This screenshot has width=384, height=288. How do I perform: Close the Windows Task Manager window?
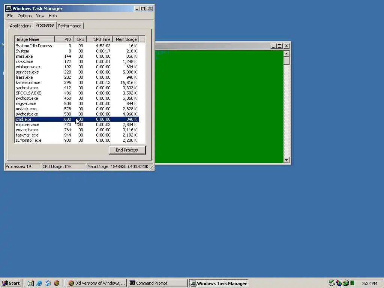[150, 9]
